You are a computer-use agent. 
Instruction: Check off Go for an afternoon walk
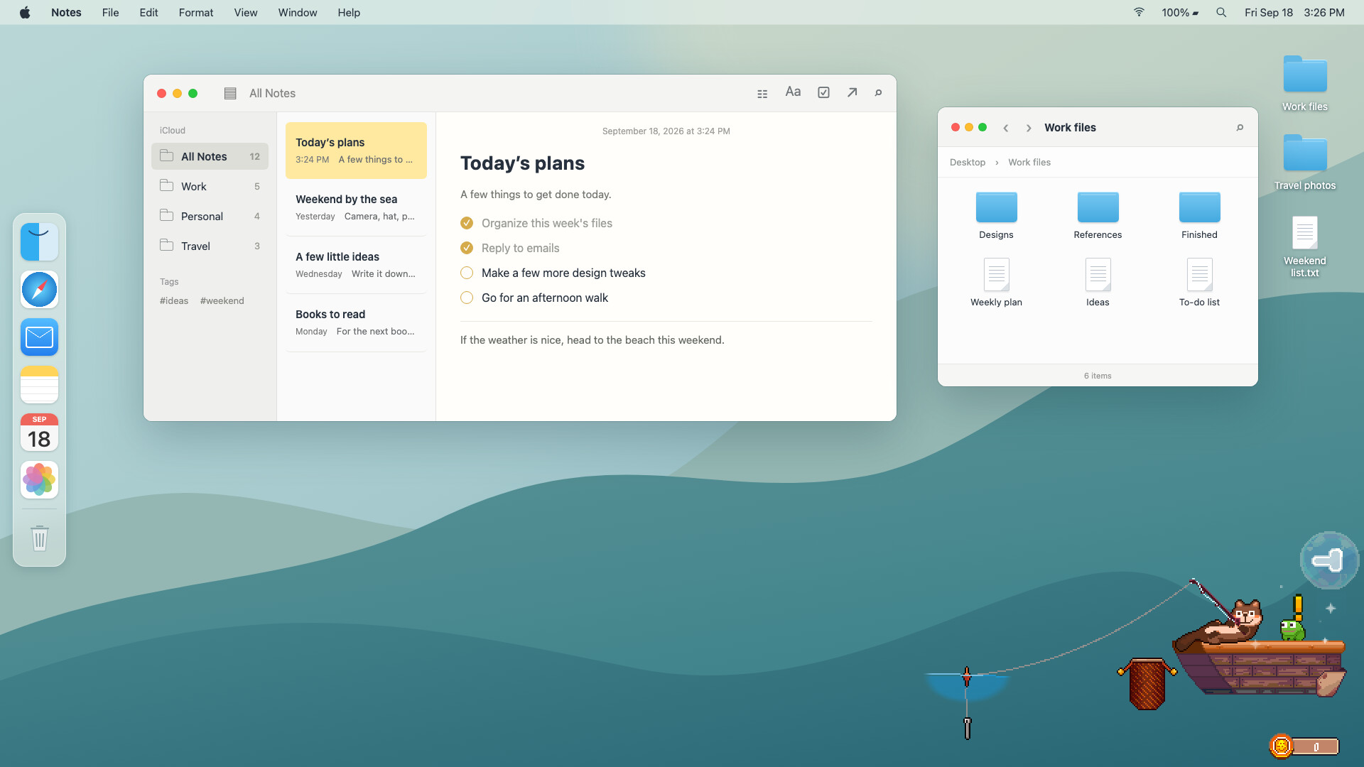tap(467, 298)
